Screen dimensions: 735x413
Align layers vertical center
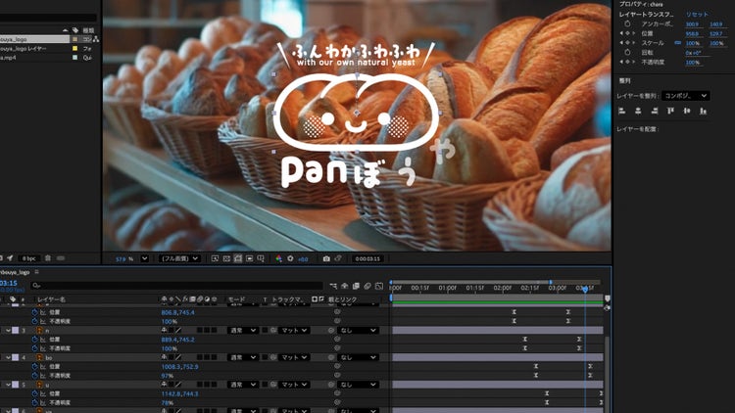687,111
